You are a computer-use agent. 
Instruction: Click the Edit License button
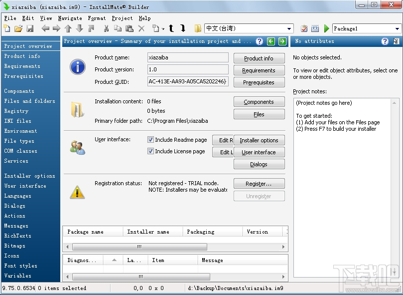pos(223,152)
